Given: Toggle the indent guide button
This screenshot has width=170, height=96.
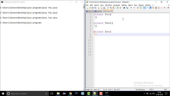Looking at the screenshot, I should [x=150, y=8].
